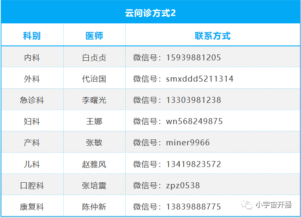
Task: Click WeChat ID smxddd5211314
Action: 200,79
